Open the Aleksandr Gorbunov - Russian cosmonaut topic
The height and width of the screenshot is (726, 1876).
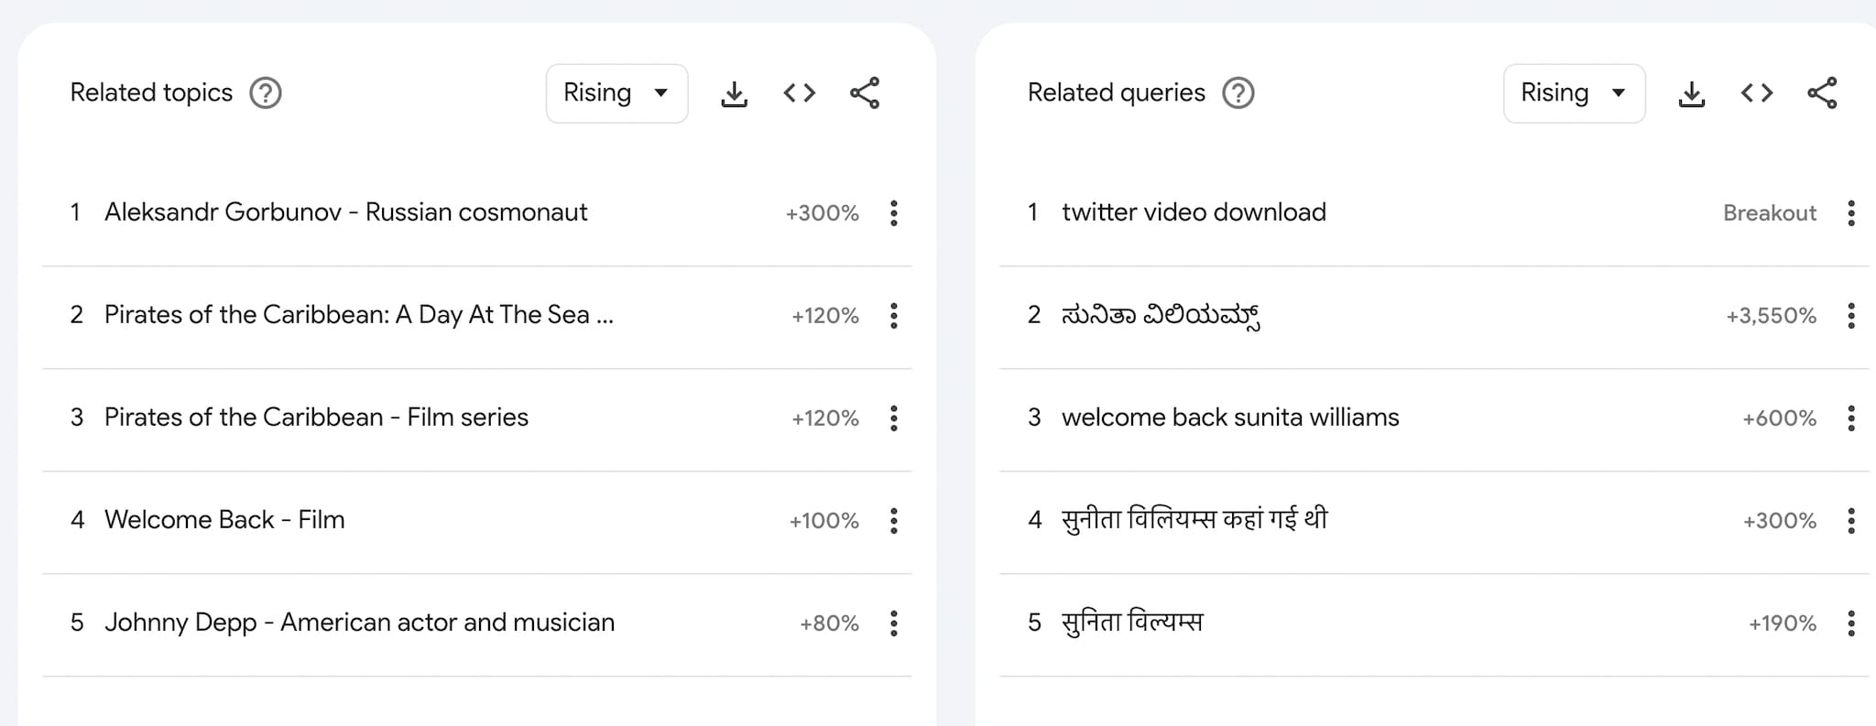[345, 212]
